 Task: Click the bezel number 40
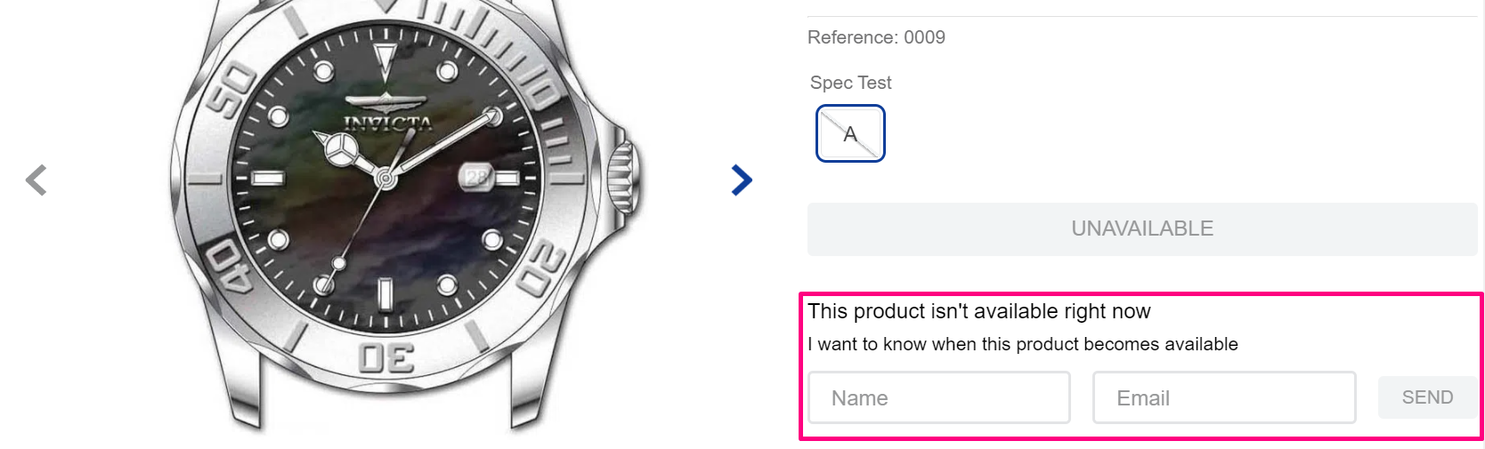coord(229,265)
